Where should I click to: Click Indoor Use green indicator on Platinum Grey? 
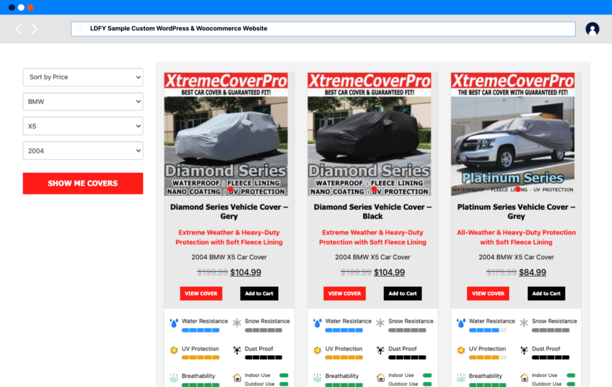[571, 375]
